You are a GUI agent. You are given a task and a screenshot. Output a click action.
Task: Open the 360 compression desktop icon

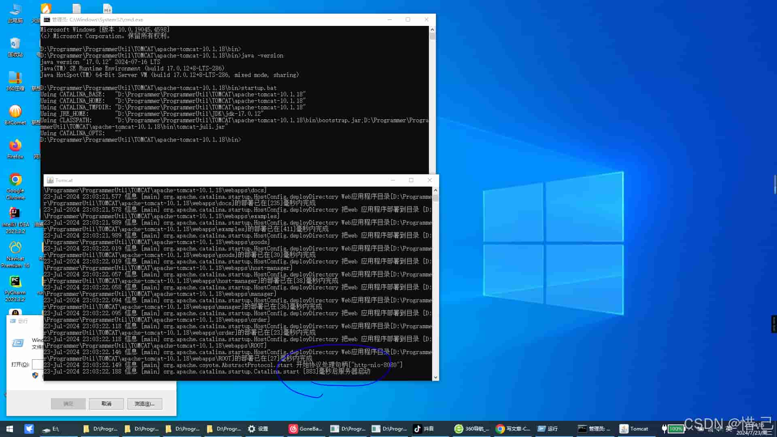point(15,78)
